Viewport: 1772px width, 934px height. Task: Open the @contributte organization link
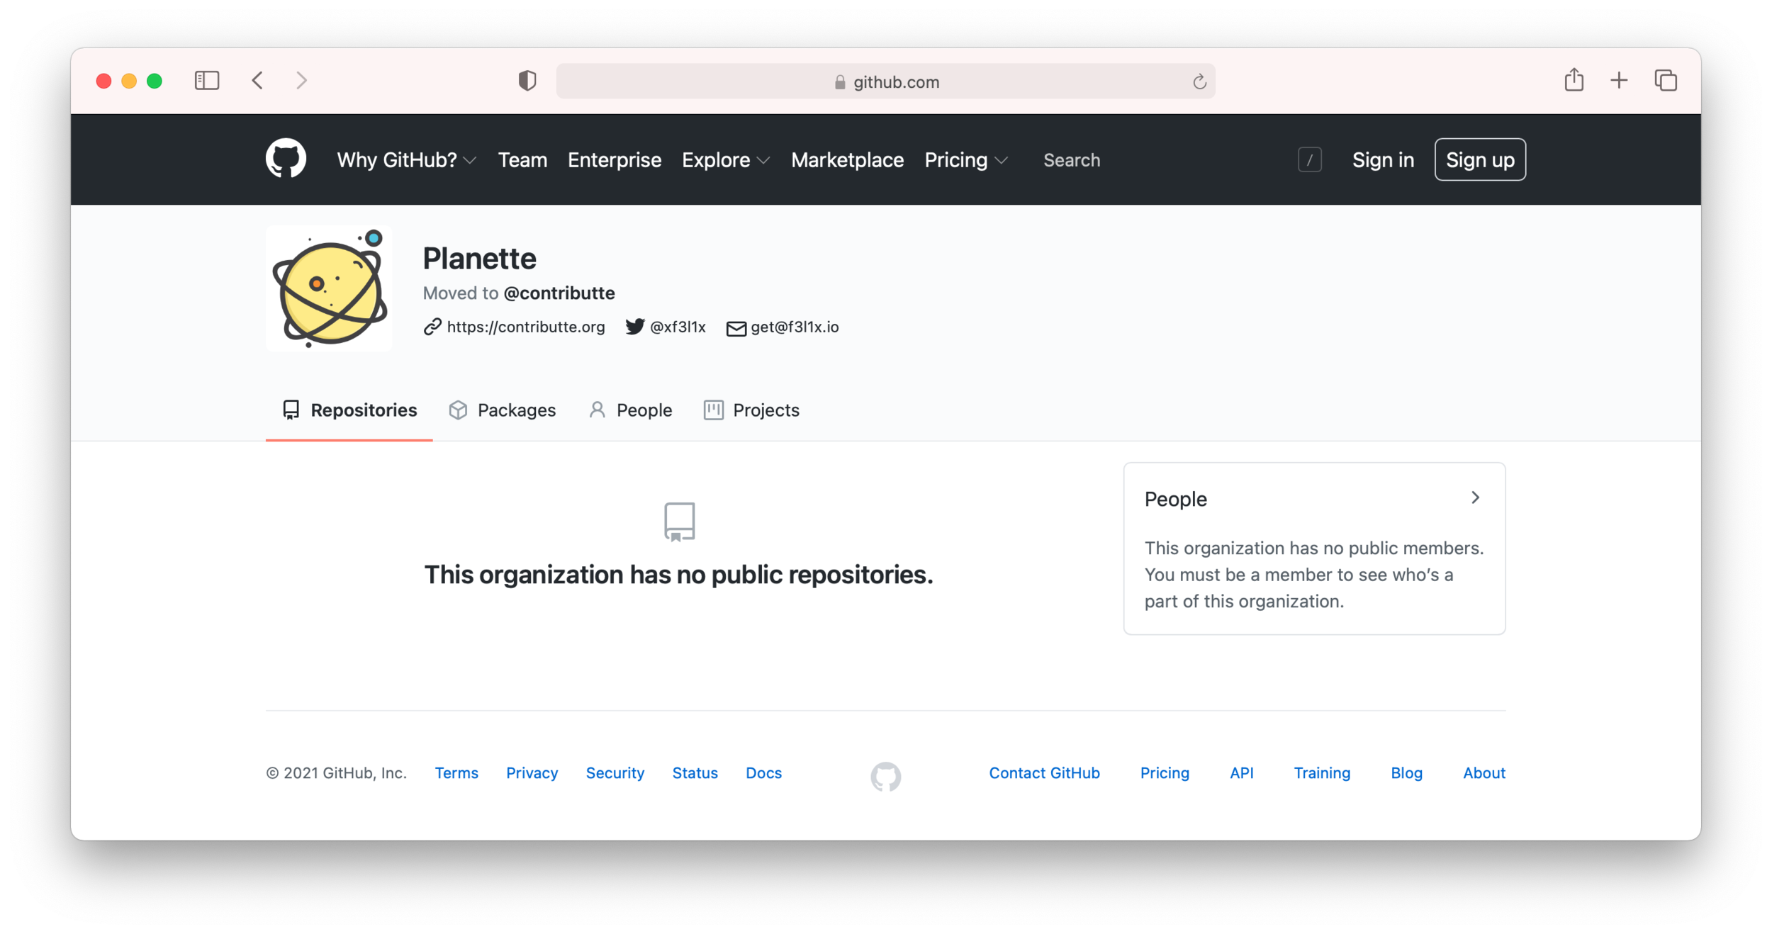tap(559, 293)
